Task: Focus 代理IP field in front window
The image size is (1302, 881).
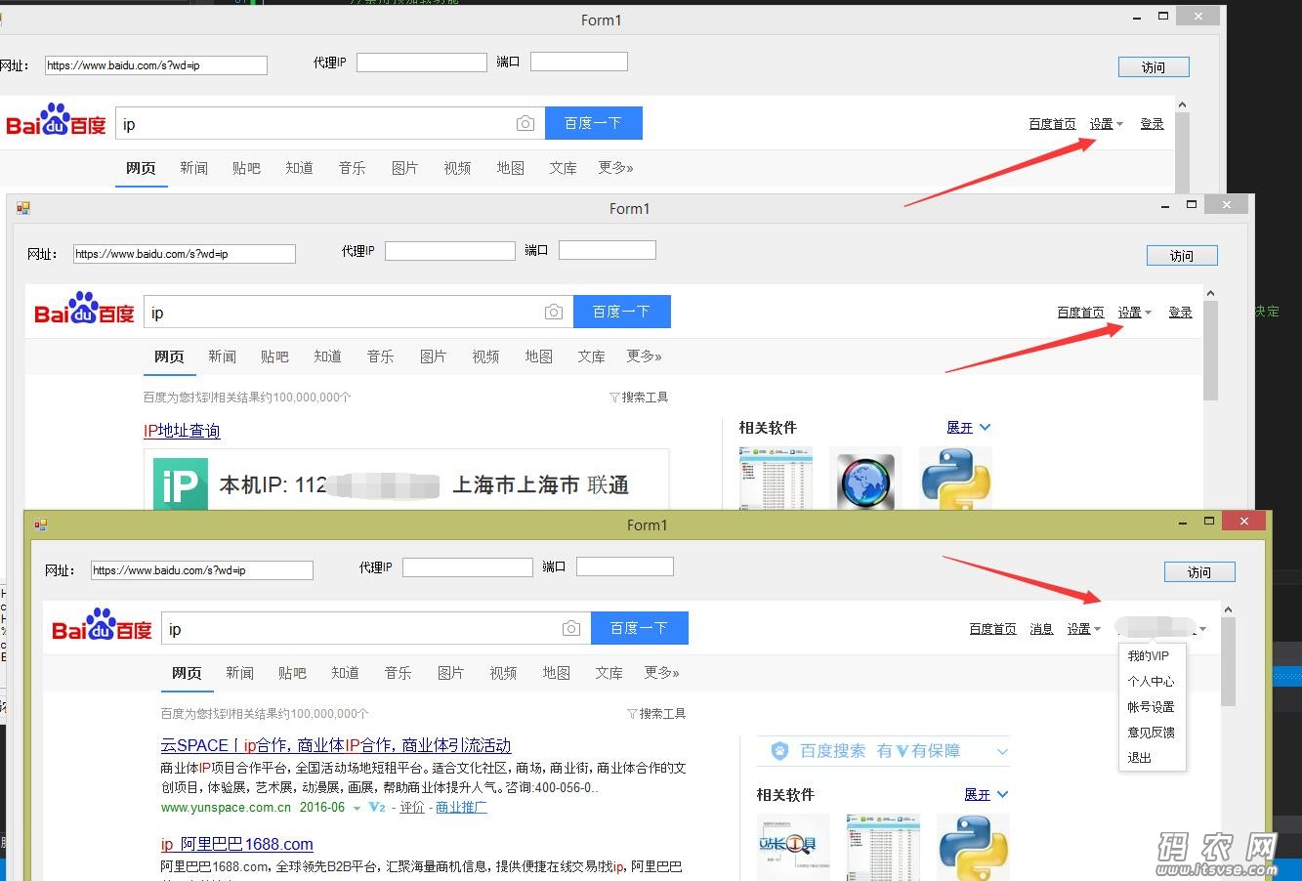Action: click(468, 566)
